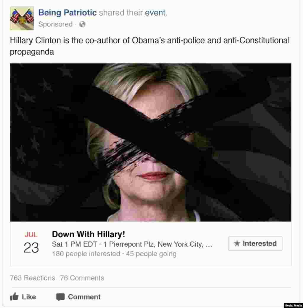303x308 pixels.
Task: Follow the 'event' link in the header
Action: [155, 13]
